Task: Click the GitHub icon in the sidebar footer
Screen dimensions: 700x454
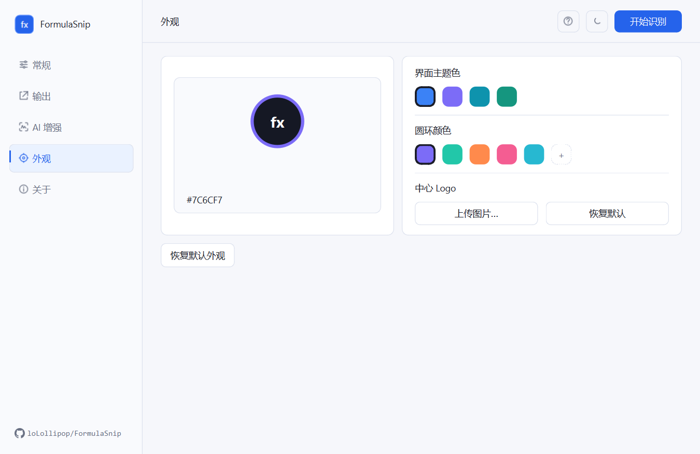Action: 20,433
